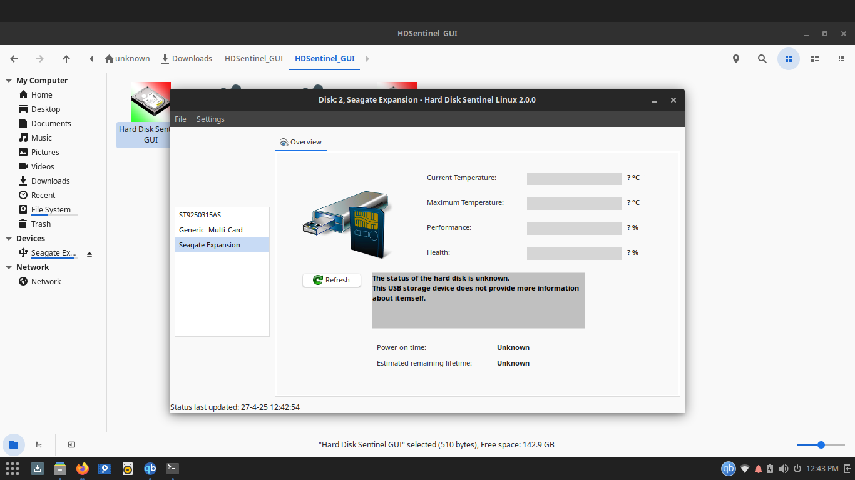Open the File menu in Hard Disk Sentinel

[x=180, y=119]
